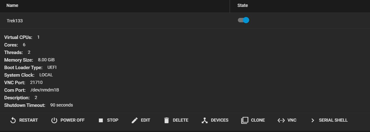The width and height of the screenshot is (370, 132).
Task: Click the square Stop icon
Action: click(101, 120)
